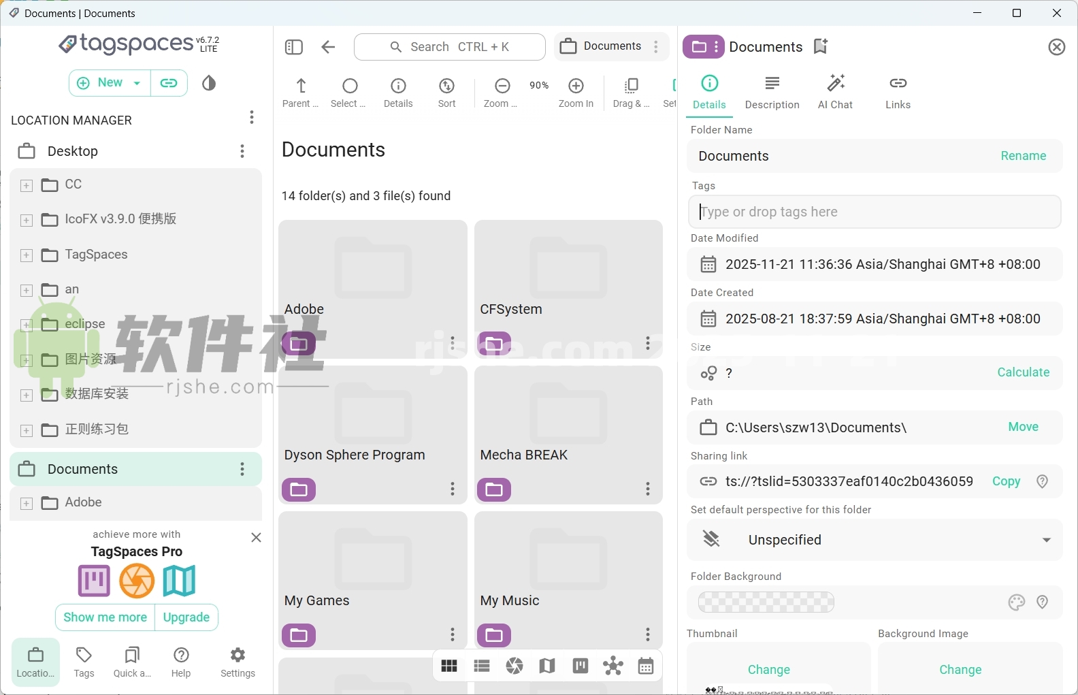
Task: Open Mecha BREAK card options menu
Action: [x=648, y=489]
